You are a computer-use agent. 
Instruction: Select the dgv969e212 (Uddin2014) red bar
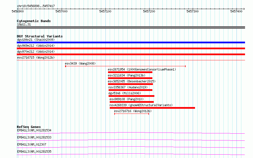[131, 48]
